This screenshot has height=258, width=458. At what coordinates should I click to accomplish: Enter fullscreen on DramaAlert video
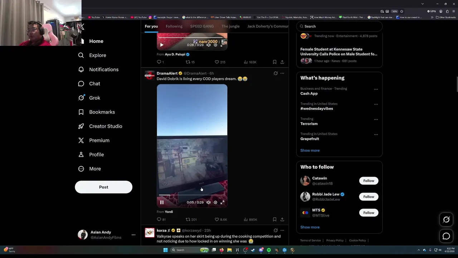click(x=222, y=202)
